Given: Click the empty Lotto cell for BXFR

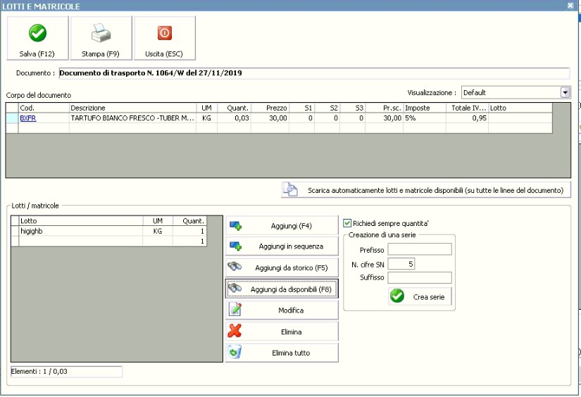Looking at the screenshot, I should click(520, 118).
